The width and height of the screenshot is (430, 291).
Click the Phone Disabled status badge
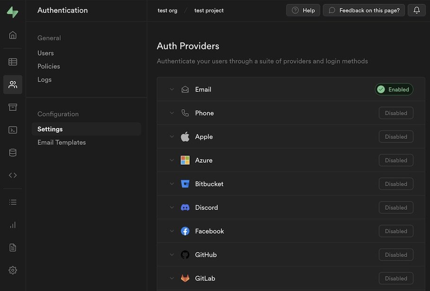[x=396, y=113]
